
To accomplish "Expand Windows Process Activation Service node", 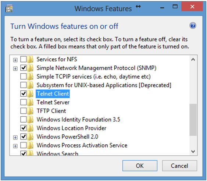I will [x=15, y=146].
